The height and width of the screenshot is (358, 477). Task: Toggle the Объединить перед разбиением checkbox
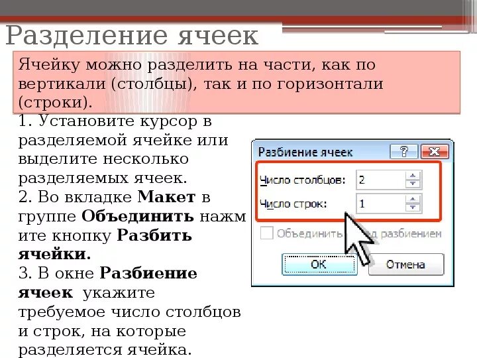click(x=267, y=233)
